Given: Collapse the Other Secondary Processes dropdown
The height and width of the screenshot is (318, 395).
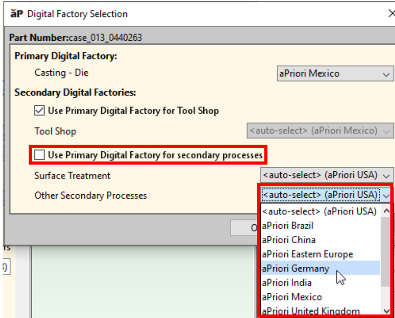Looking at the screenshot, I should tap(386, 195).
